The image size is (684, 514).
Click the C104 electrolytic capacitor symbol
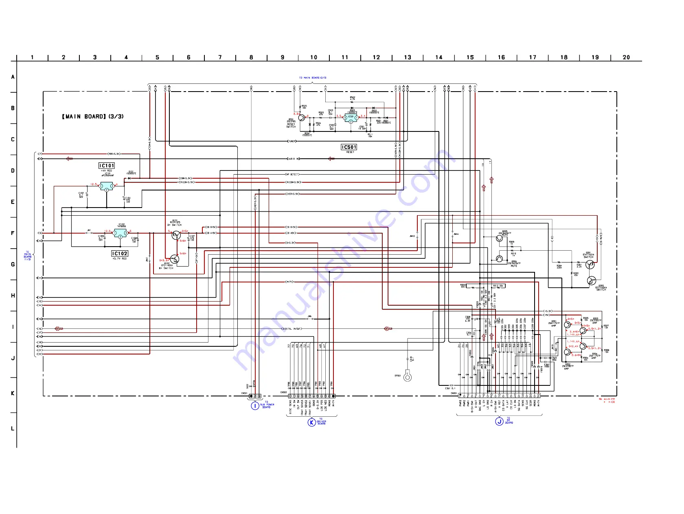[124, 199]
